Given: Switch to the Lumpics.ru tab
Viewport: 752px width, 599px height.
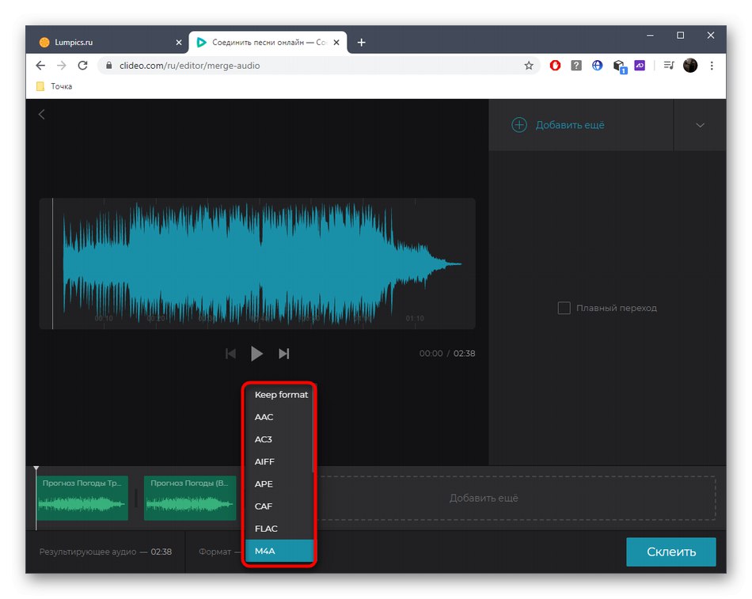Looking at the screenshot, I should tap(110, 43).
